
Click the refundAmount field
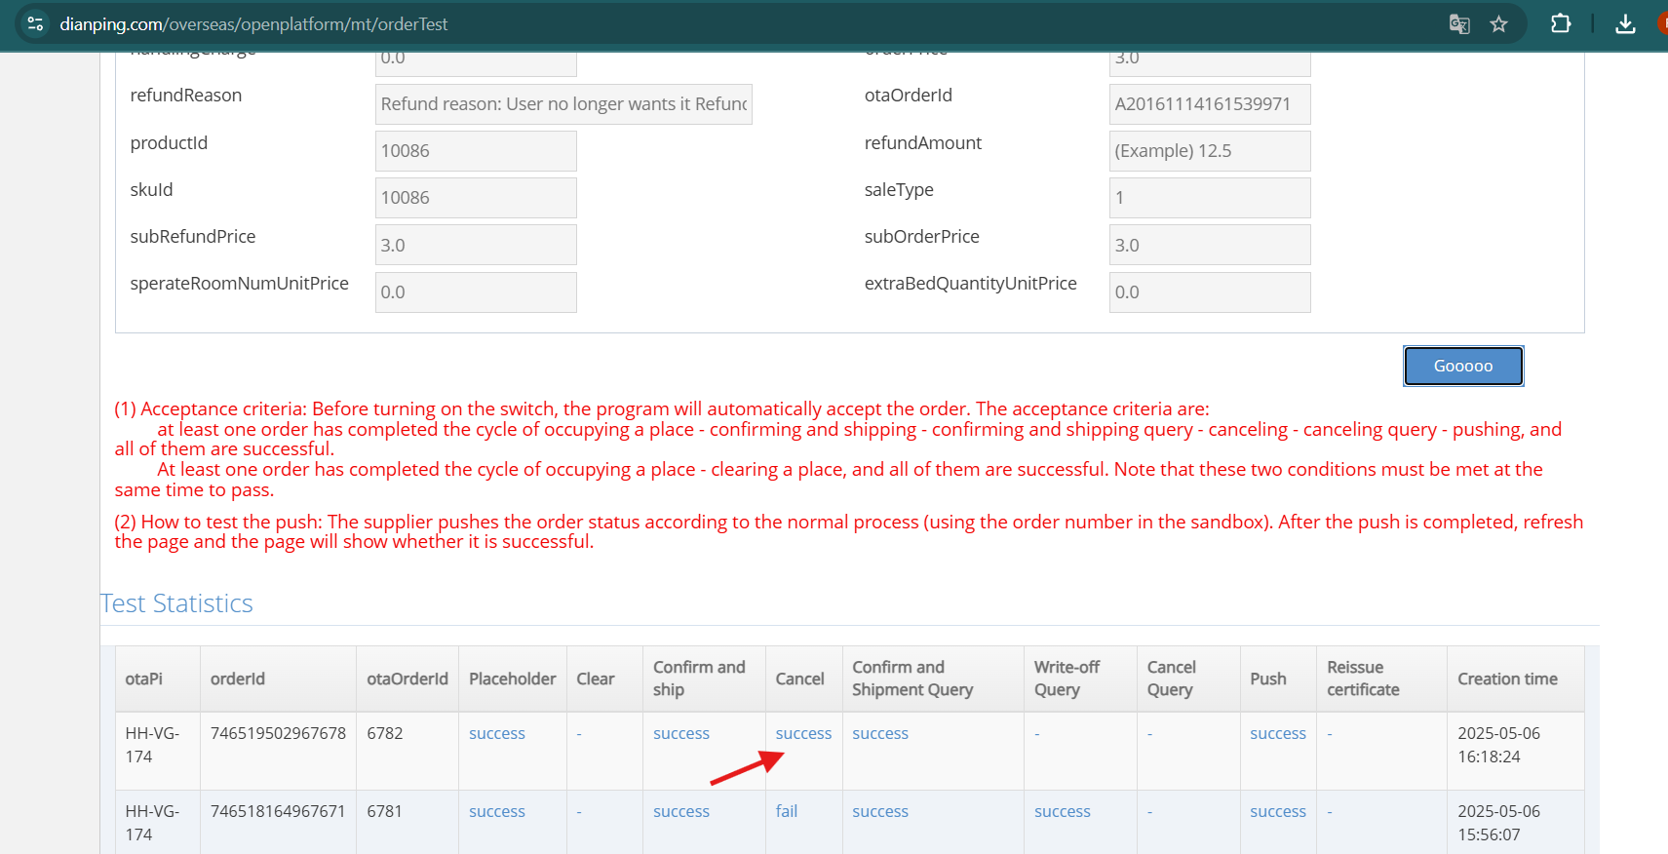1209,151
